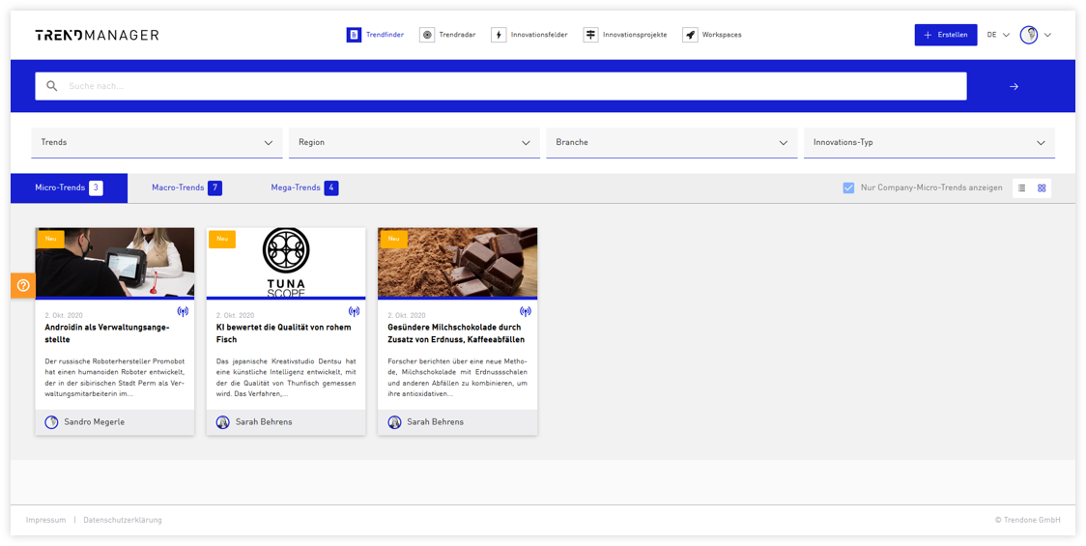Click the orange help question mark icon
This screenshot has height=546, width=1086.
[23, 285]
